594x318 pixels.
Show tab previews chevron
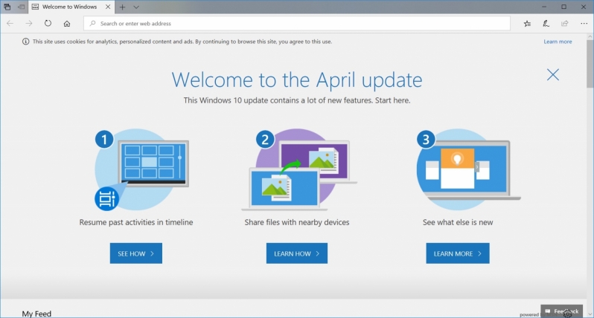pyautogui.click(x=136, y=7)
